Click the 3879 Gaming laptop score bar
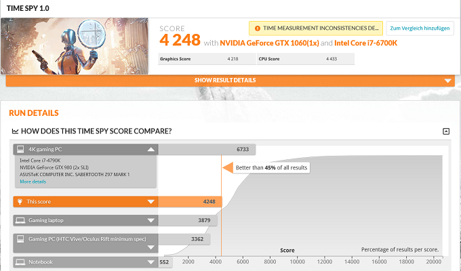Viewport: 461px width, 271px height. pyautogui.click(x=188, y=220)
